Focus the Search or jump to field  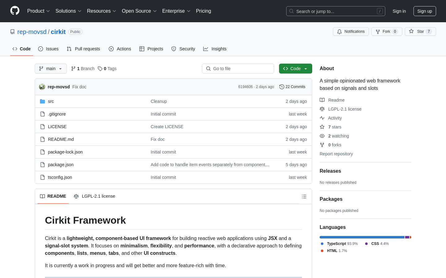(336, 11)
